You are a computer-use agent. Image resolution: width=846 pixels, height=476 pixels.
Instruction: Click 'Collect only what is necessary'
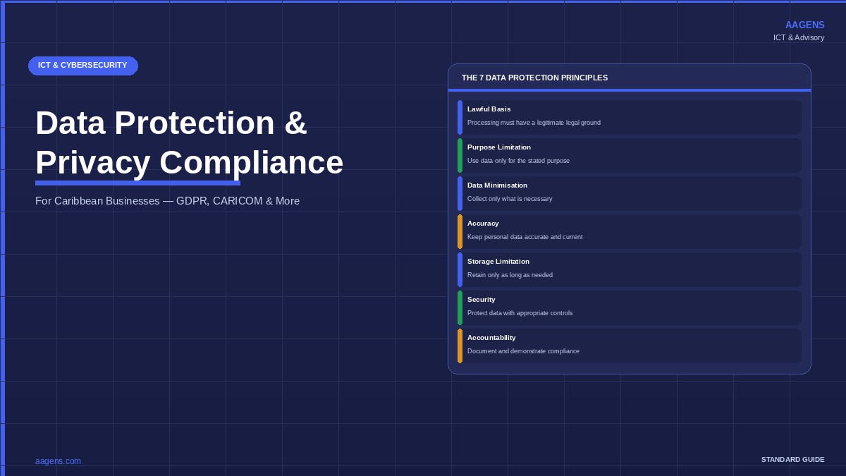click(x=510, y=199)
